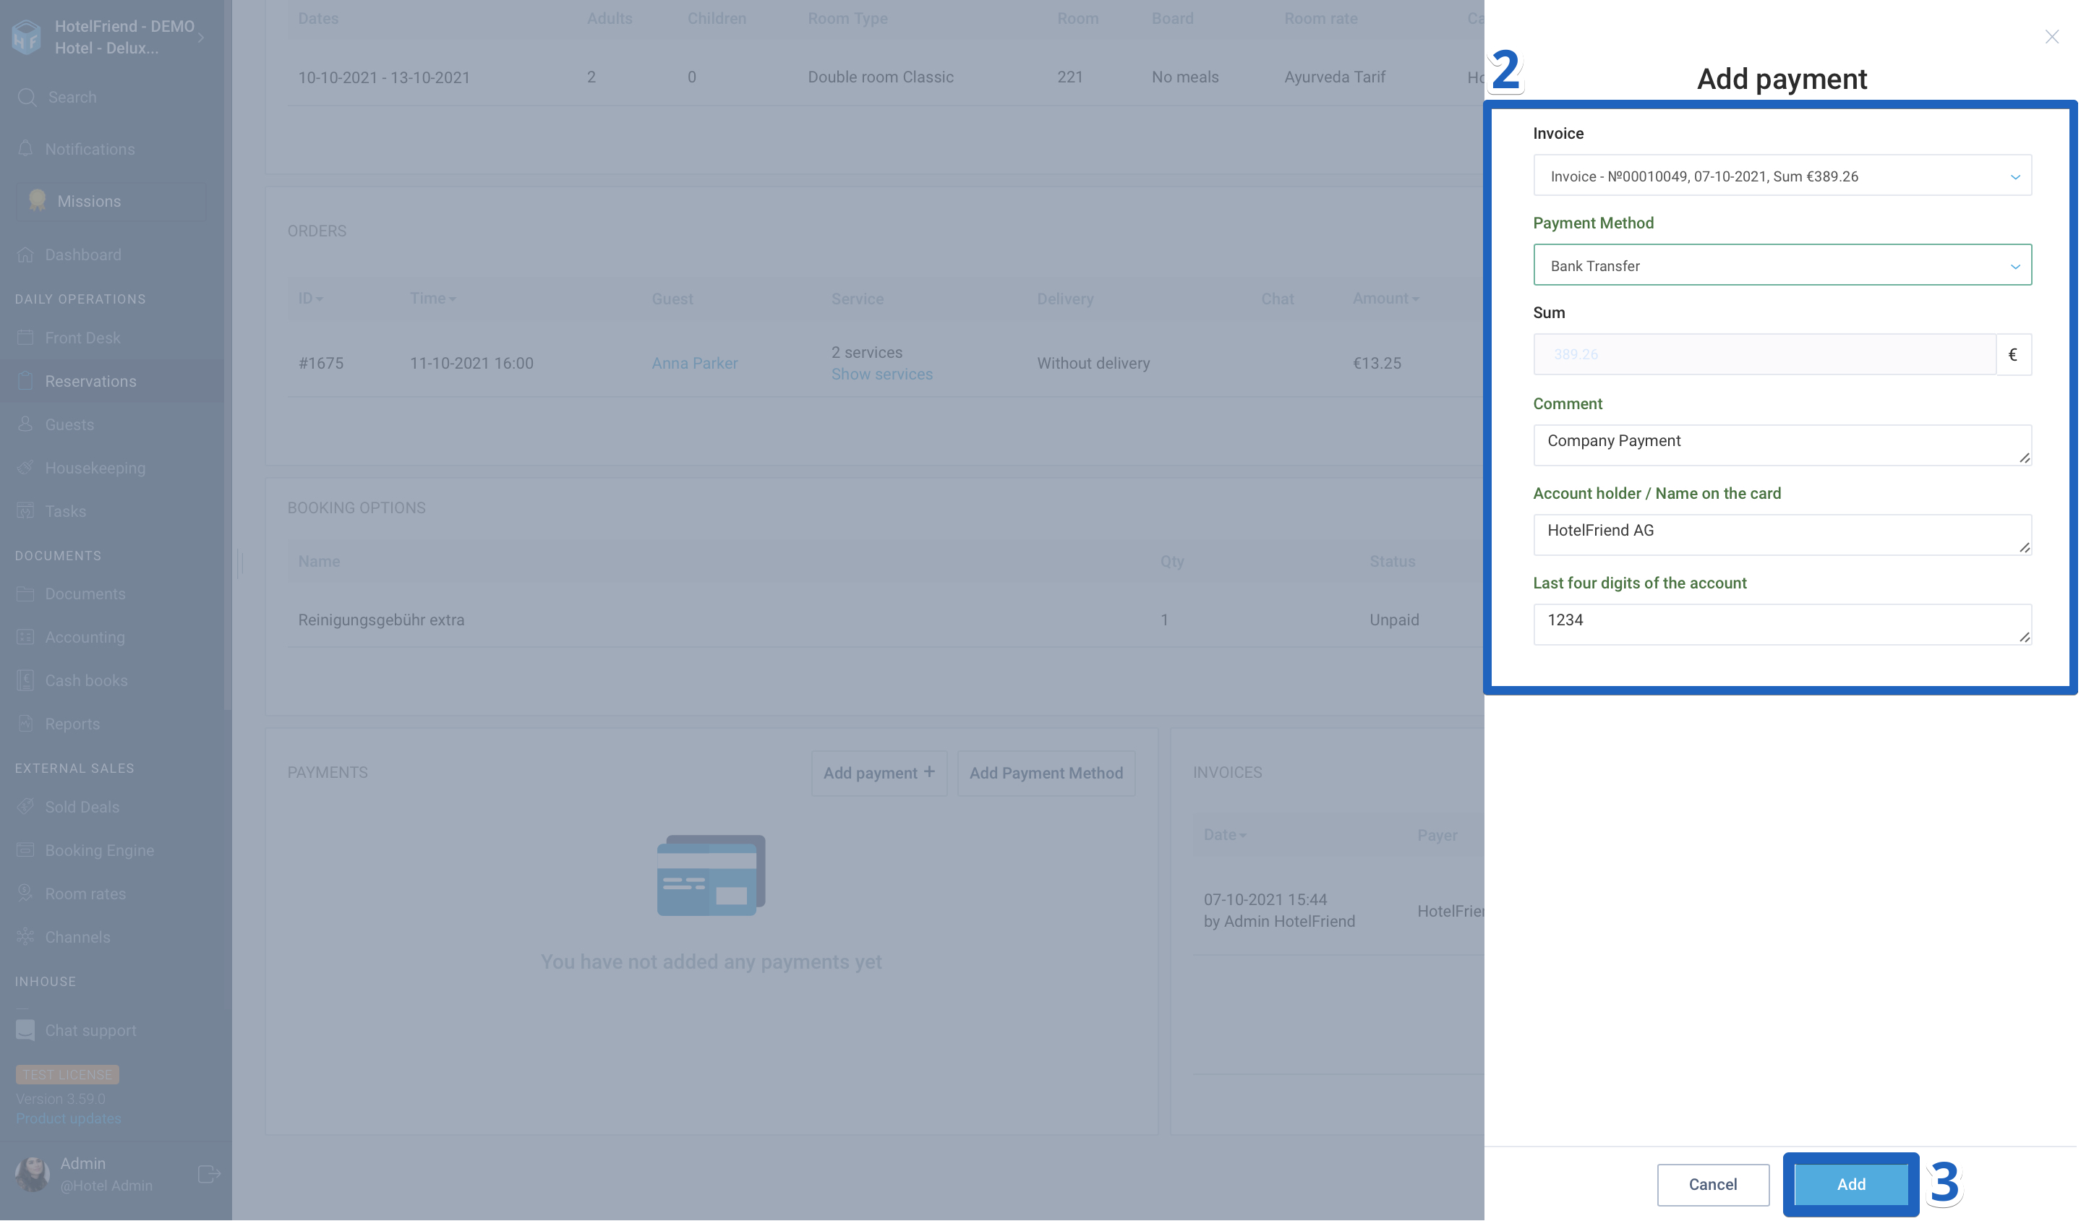Open the Reports section
Viewport: 2081px width, 1221px height.
(x=74, y=723)
